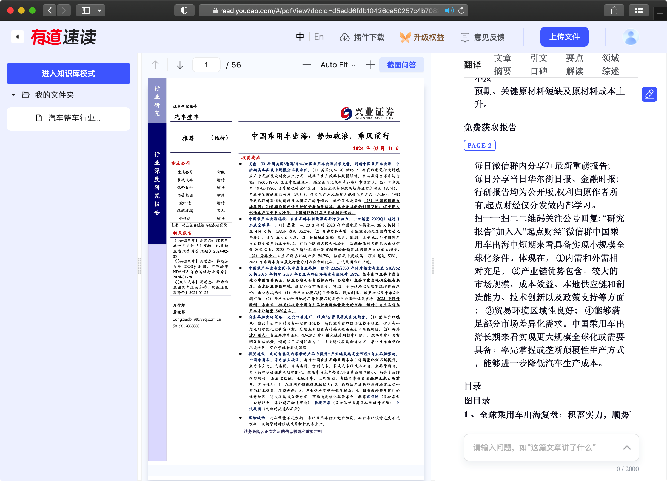
Task: Click the 上传文件 upload button
Action: 564,36
